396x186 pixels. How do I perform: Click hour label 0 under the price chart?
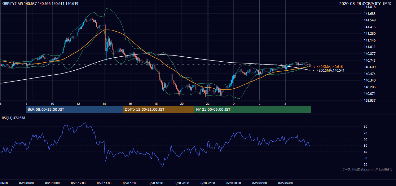pyautogui.click(x=234, y=104)
